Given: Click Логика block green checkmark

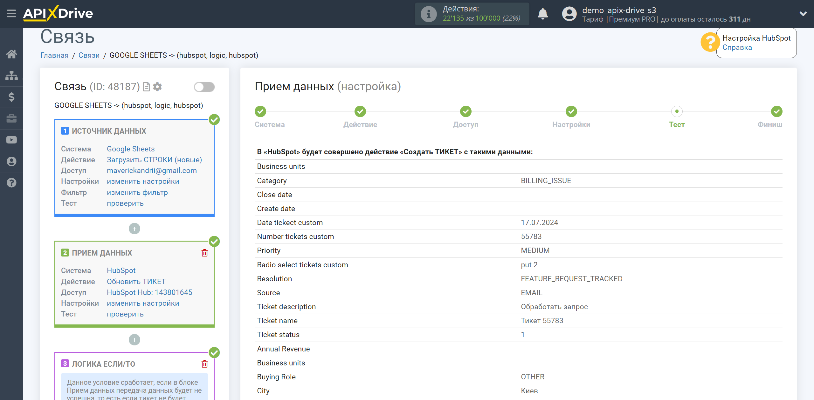Looking at the screenshot, I should click(214, 353).
